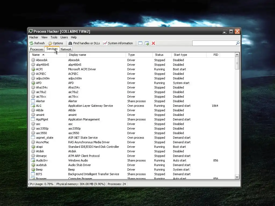The width and height of the screenshot is (275, 206).
Task: Click scrollbar down arrow
Action: 237,177
